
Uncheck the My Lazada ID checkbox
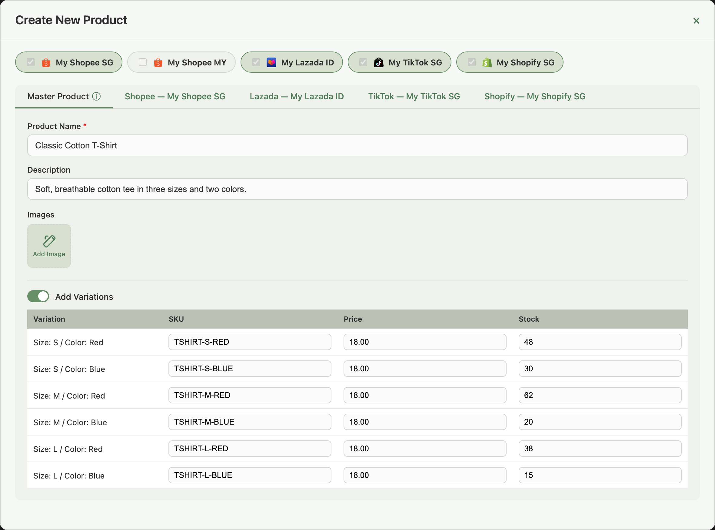pyautogui.click(x=256, y=62)
